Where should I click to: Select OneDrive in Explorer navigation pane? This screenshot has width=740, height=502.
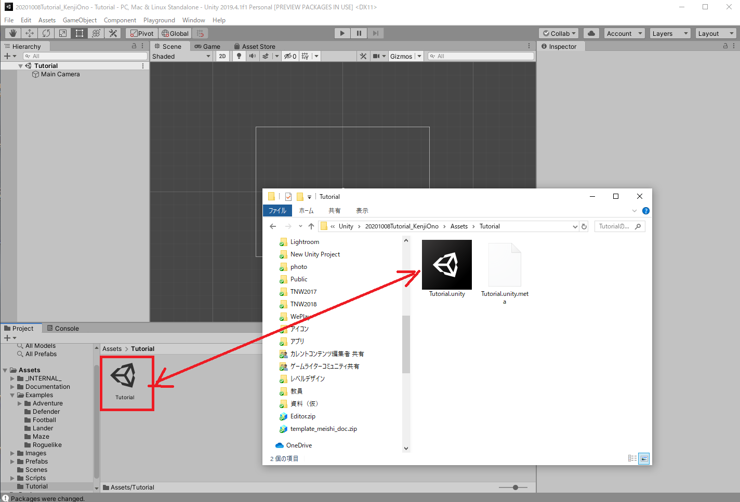(299, 445)
